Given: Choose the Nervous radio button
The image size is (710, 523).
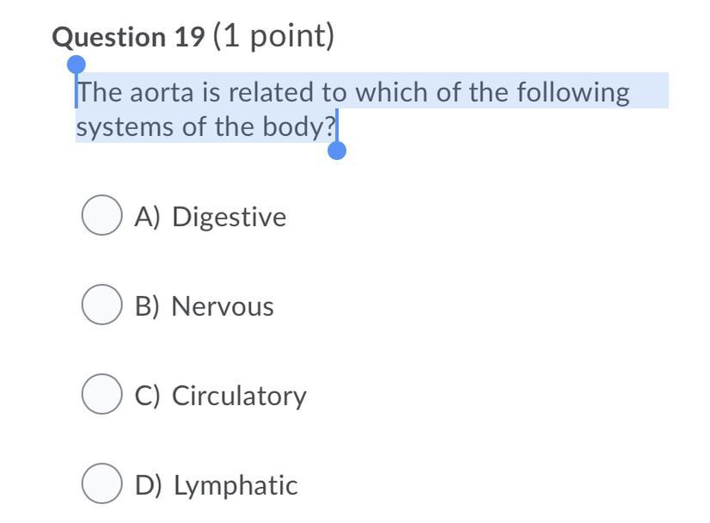Looking at the screenshot, I should [101, 306].
